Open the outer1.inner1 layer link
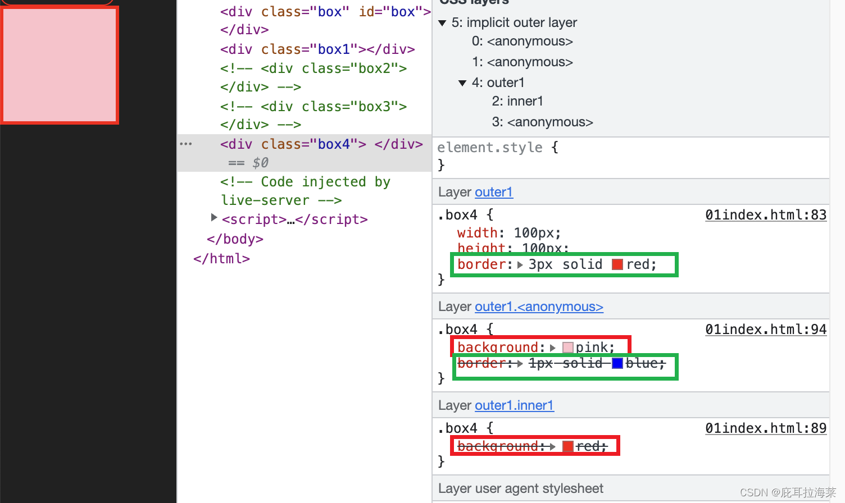The image size is (845, 503). click(514, 405)
